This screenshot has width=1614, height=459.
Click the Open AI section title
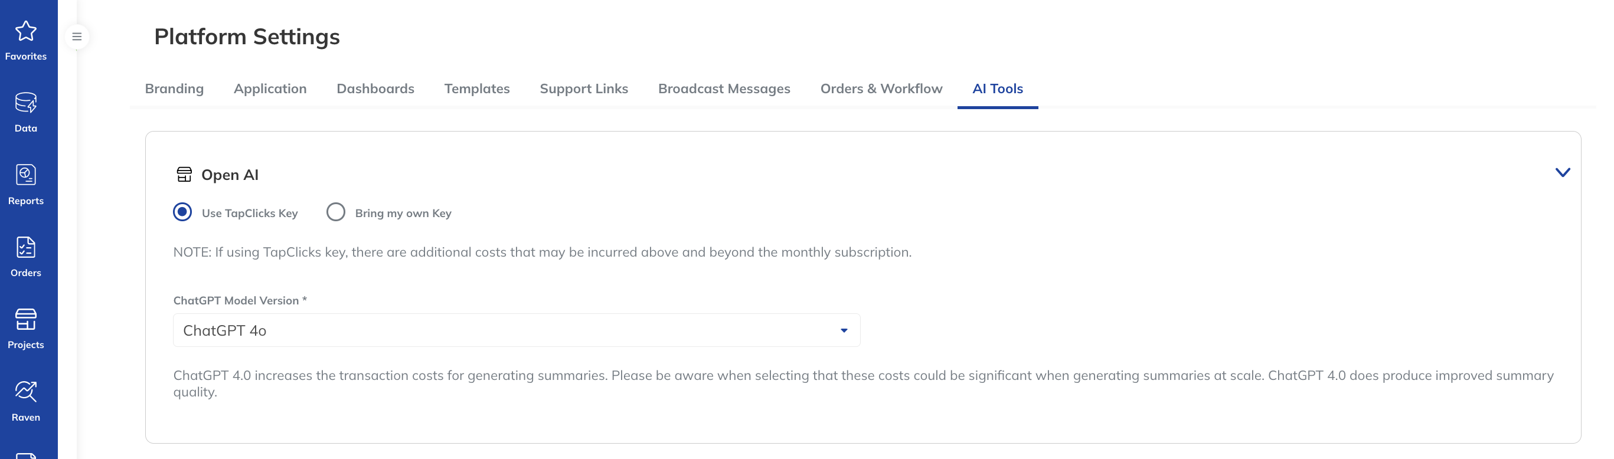click(230, 175)
